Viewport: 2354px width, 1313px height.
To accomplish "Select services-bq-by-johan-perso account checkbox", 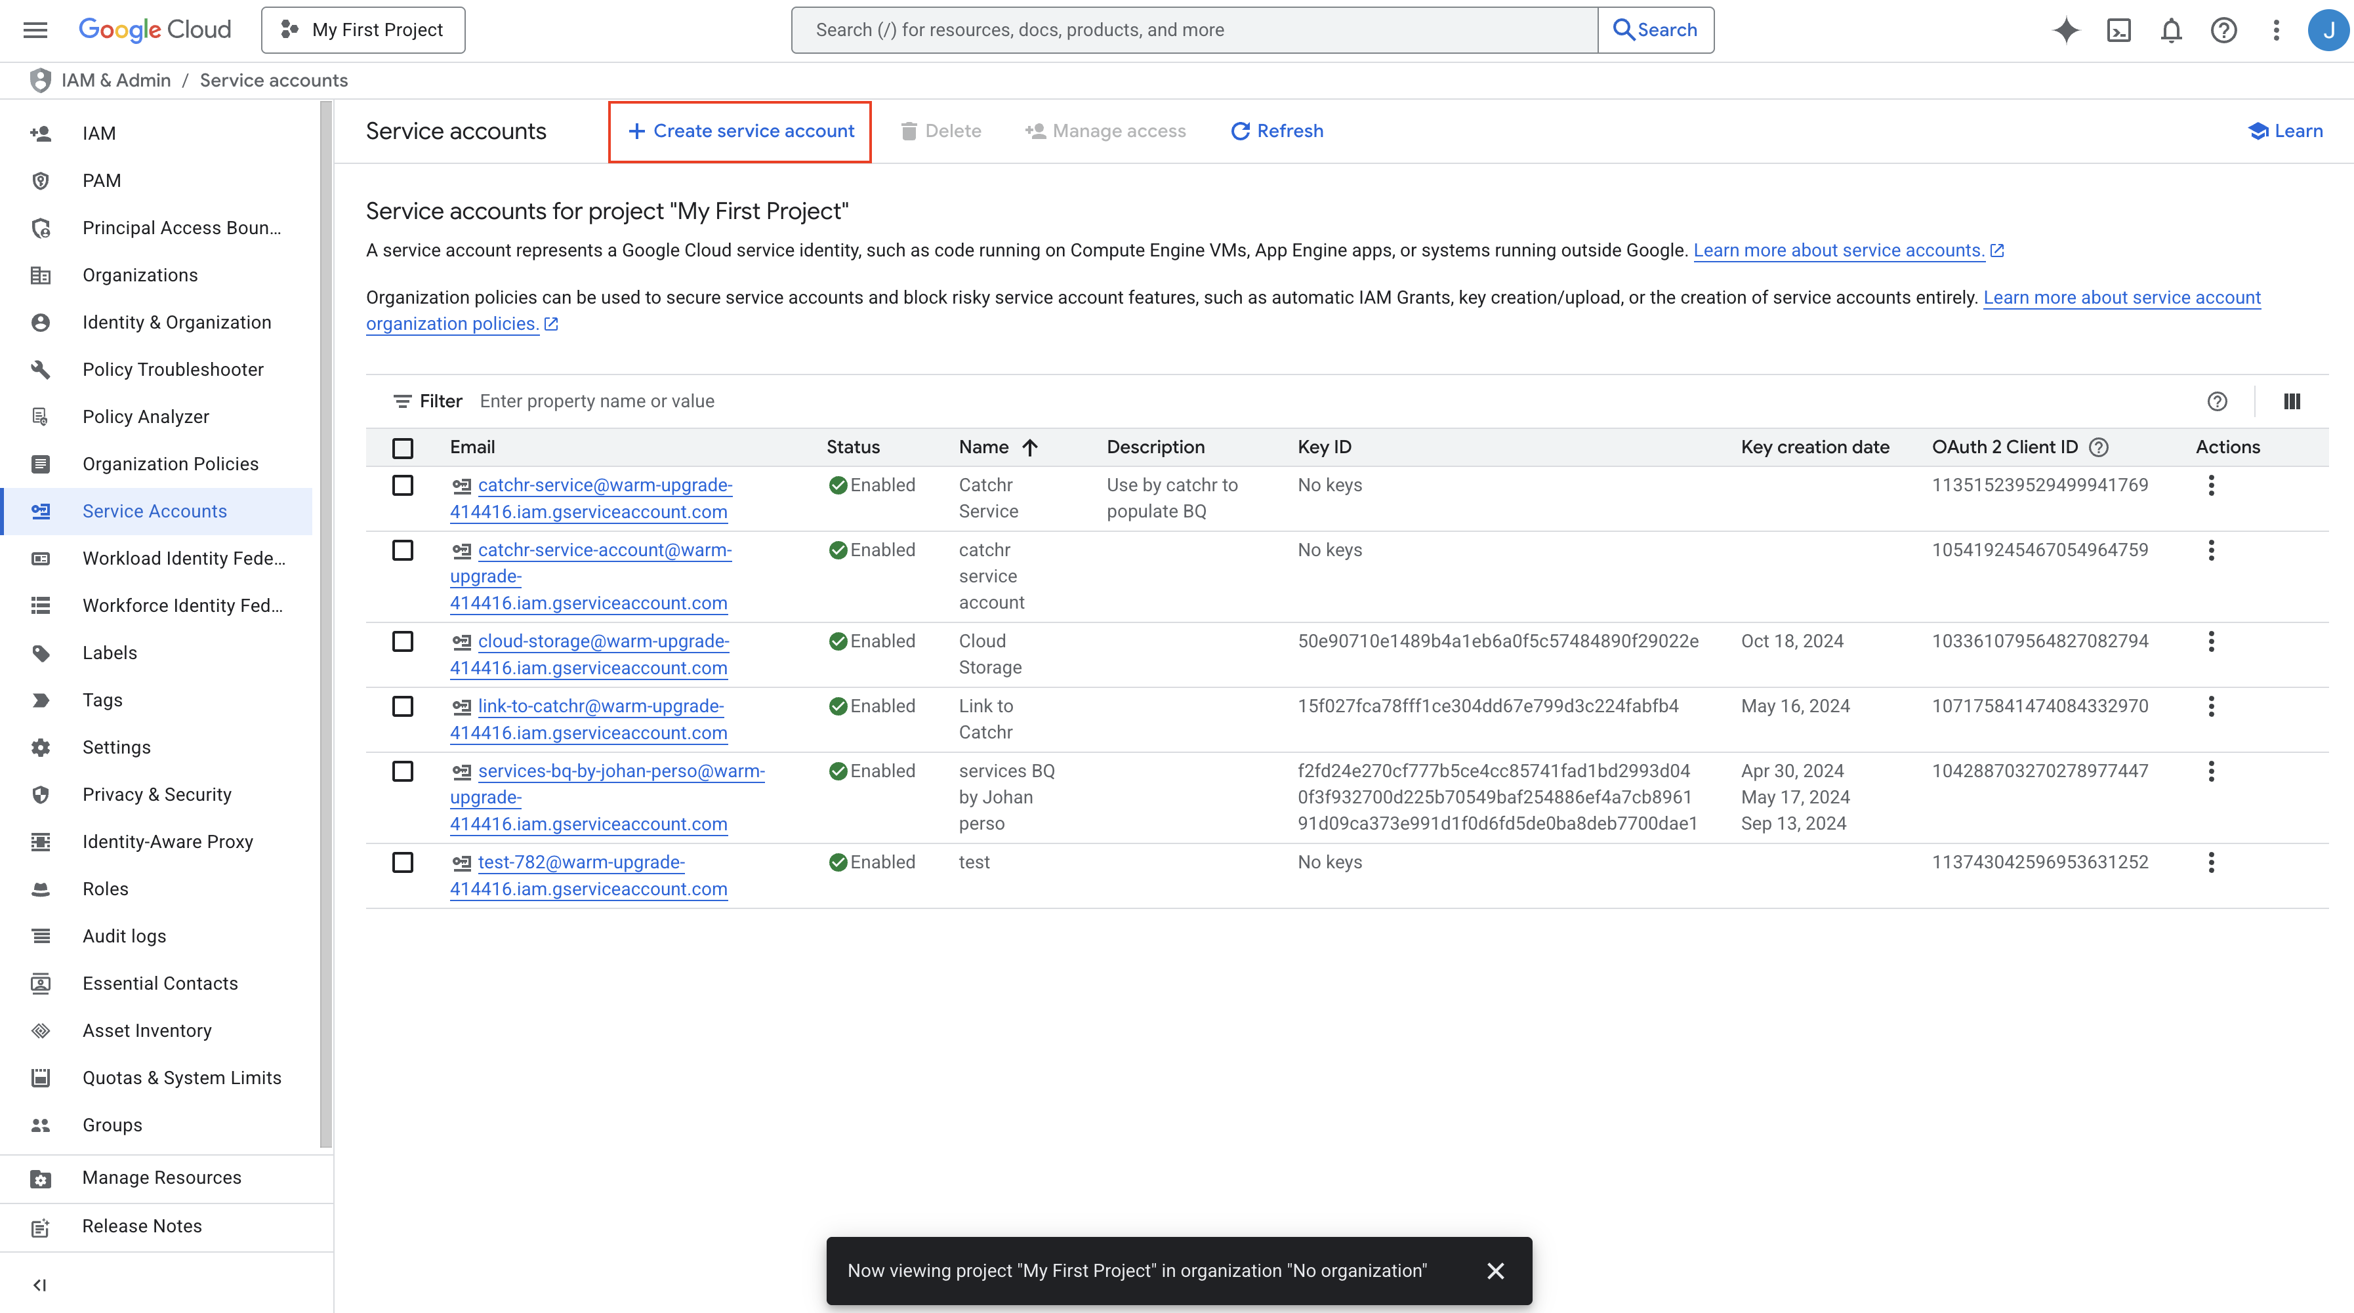I will click(x=402, y=771).
